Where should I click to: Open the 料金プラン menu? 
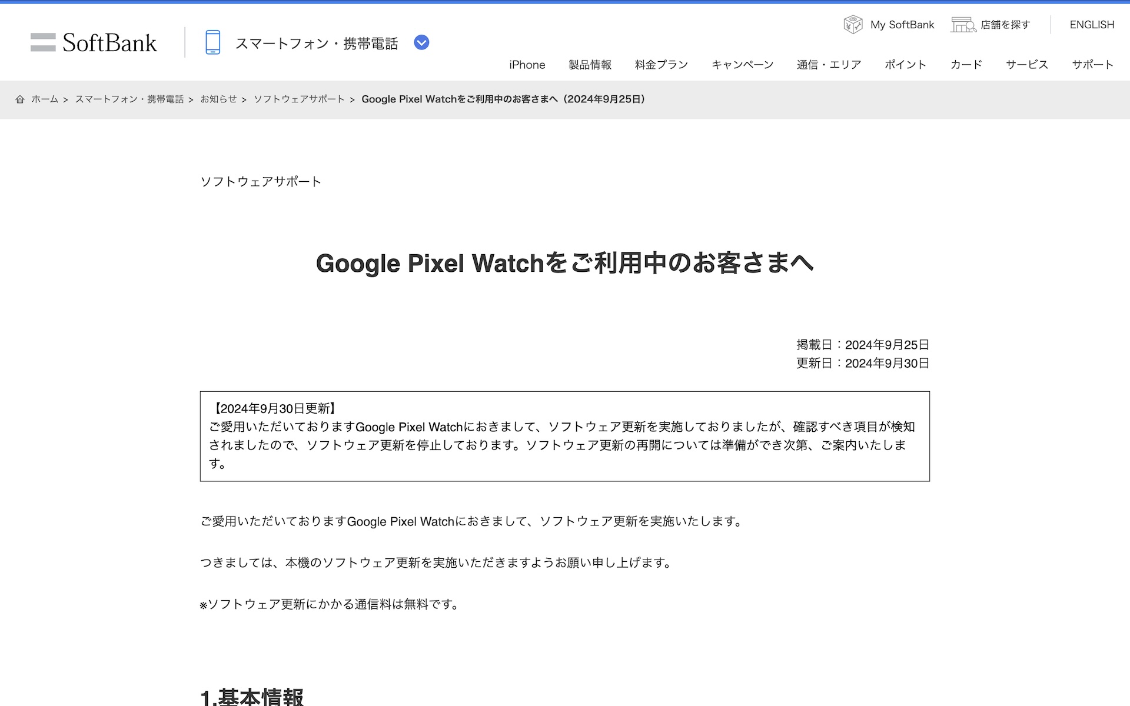(x=661, y=65)
